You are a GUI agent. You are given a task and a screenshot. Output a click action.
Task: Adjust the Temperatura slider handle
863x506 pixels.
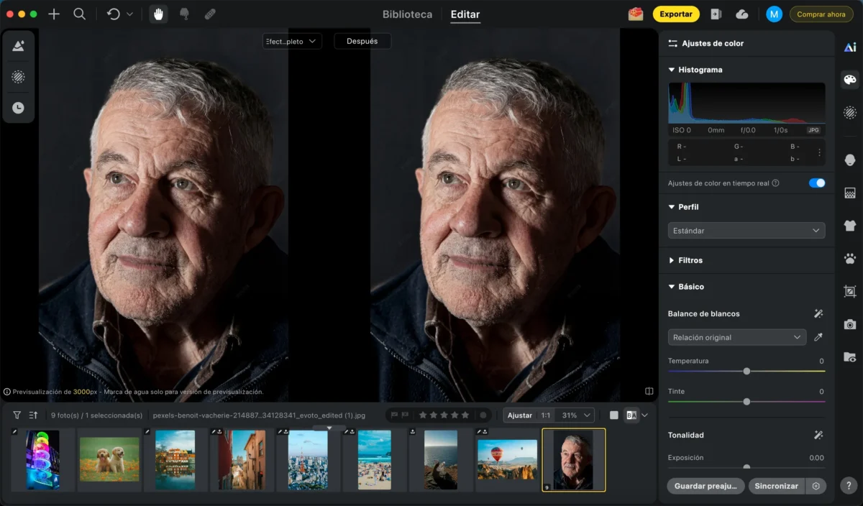click(746, 372)
